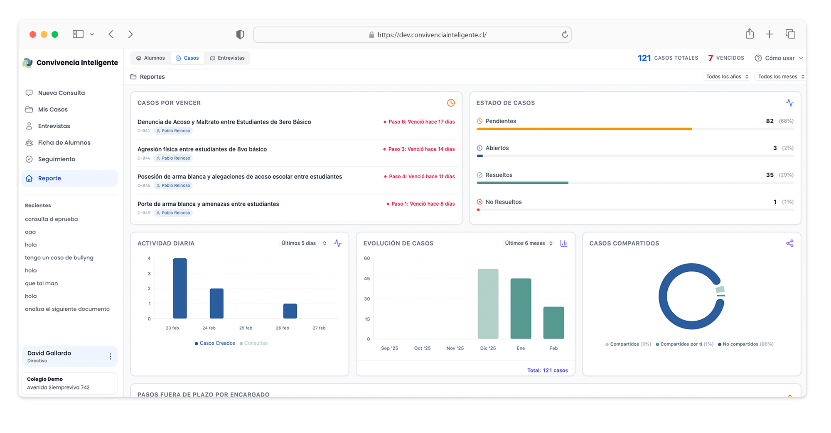Viewport: 831px width, 433px height.
Task: Open recent item 'tengo un caso de bullyng'
Action: 59,258
